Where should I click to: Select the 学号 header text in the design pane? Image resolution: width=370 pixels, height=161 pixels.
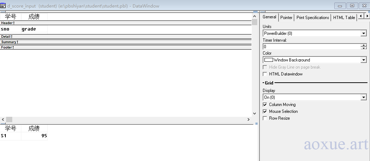[10, 17]
